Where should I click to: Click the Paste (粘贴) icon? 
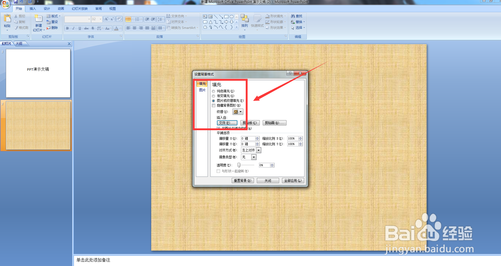click(7, 19)
